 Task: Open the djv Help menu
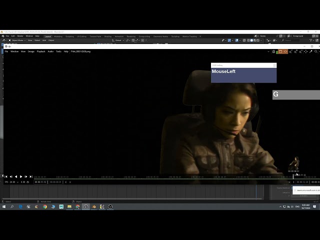66,51
